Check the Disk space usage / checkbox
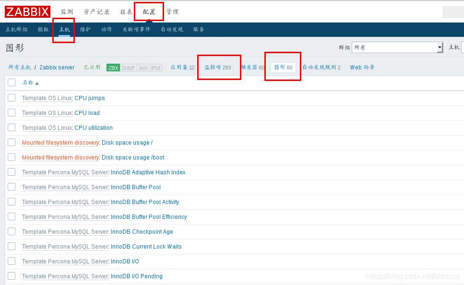 12,142
